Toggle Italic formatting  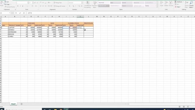click(20, 6)
